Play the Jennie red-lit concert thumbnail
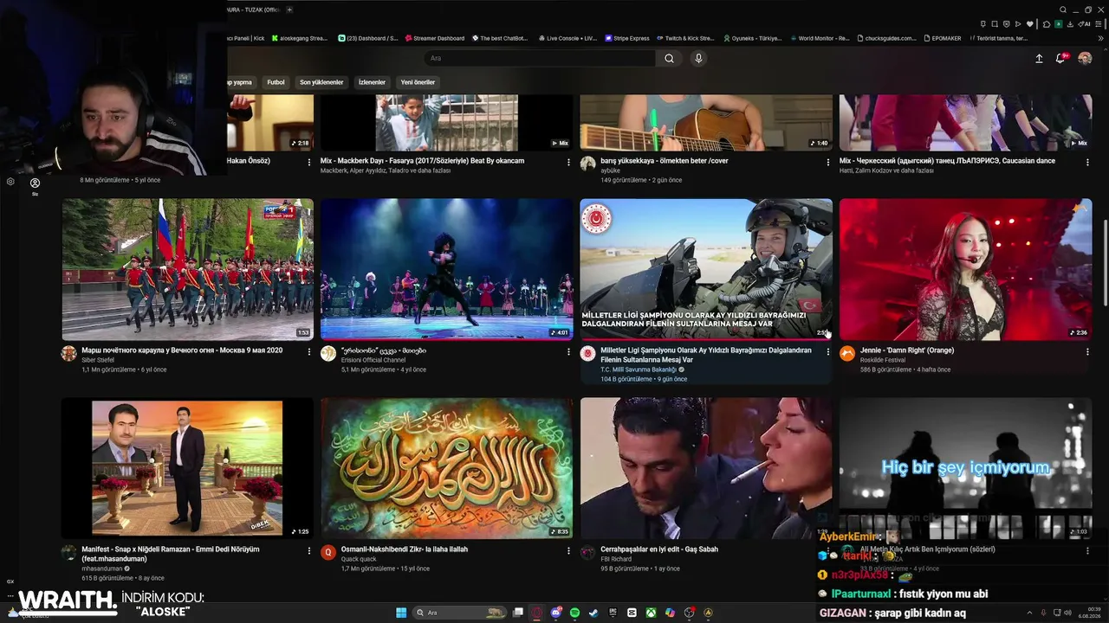This screenshot has width=1109, height=623. click(x=965, y=269)
